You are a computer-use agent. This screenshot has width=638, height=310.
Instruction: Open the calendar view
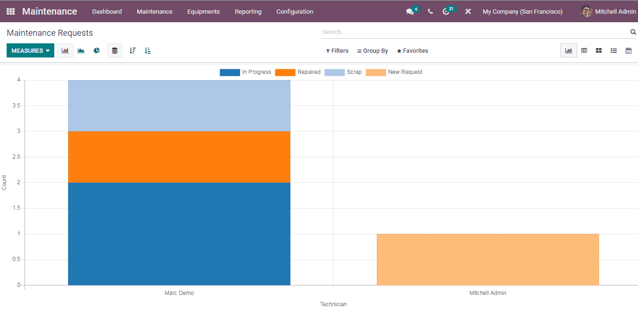[x=628, y=50]
